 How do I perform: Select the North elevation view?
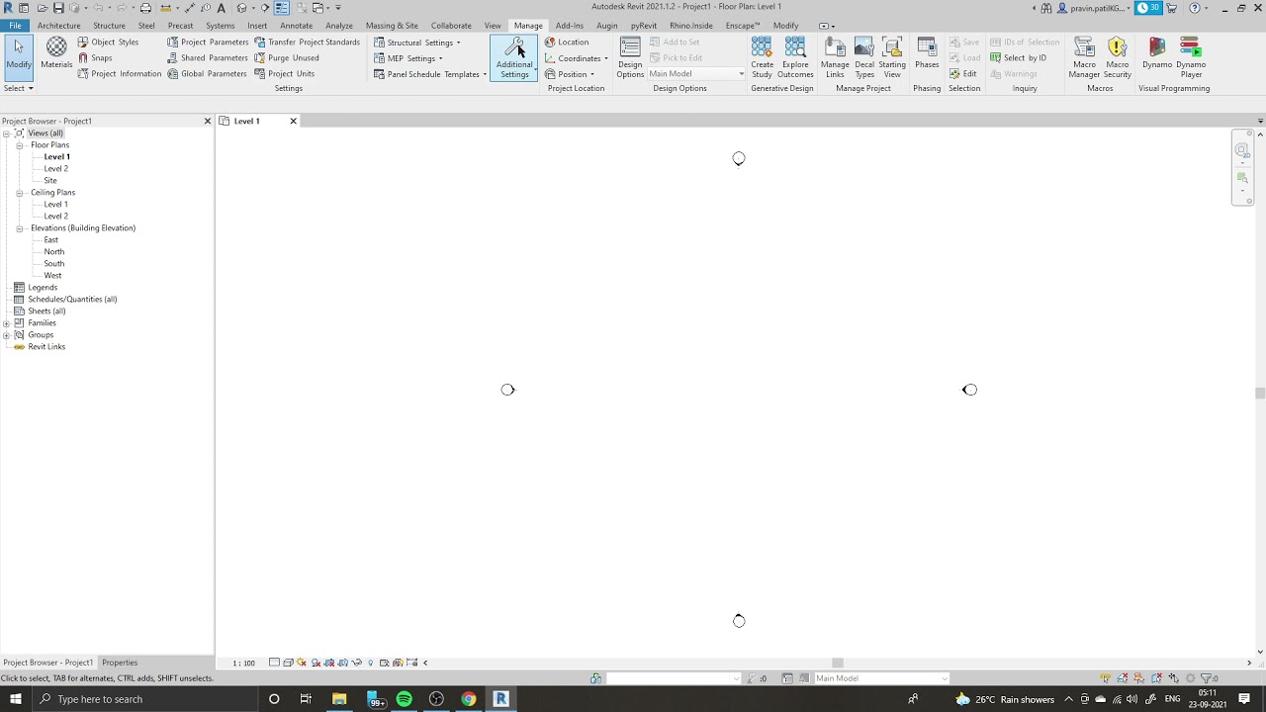tap(54, 252)
